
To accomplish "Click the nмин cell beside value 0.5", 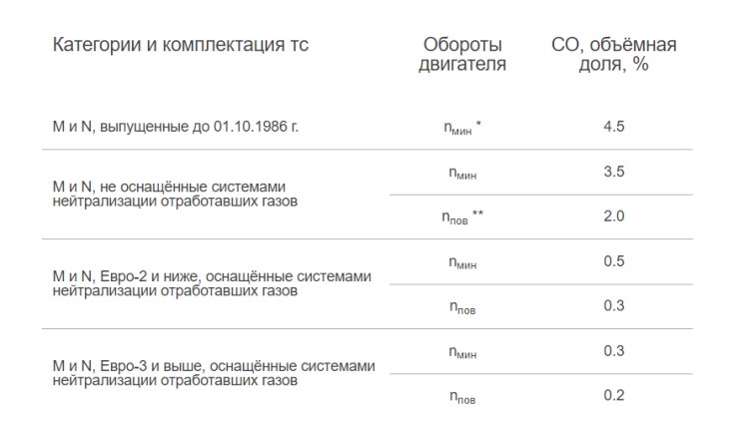I will tap(462, 262).
